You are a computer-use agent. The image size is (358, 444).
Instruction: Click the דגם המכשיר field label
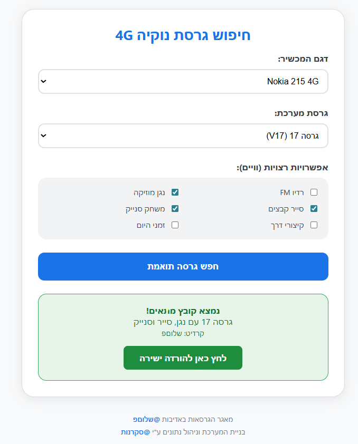click(303, 59)
